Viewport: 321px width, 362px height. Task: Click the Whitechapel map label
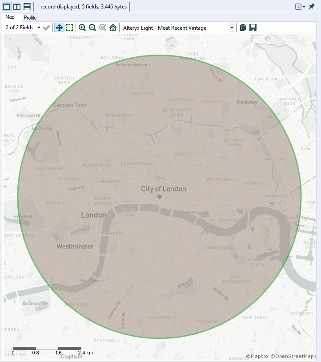pyautogui.click(x=222, y=179)
